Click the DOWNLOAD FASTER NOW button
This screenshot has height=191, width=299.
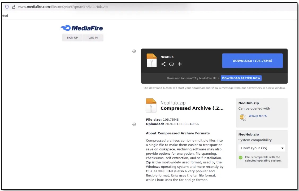(x=241, y=78)
